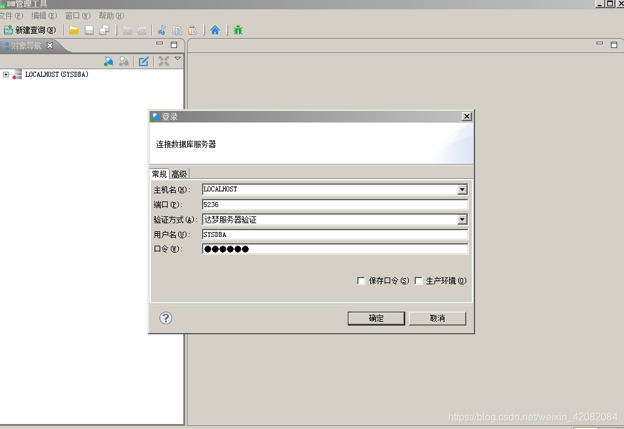This screenshot has height=429, width=624.
Task: Click the Redo arrow icon
Action: (142, 31)
